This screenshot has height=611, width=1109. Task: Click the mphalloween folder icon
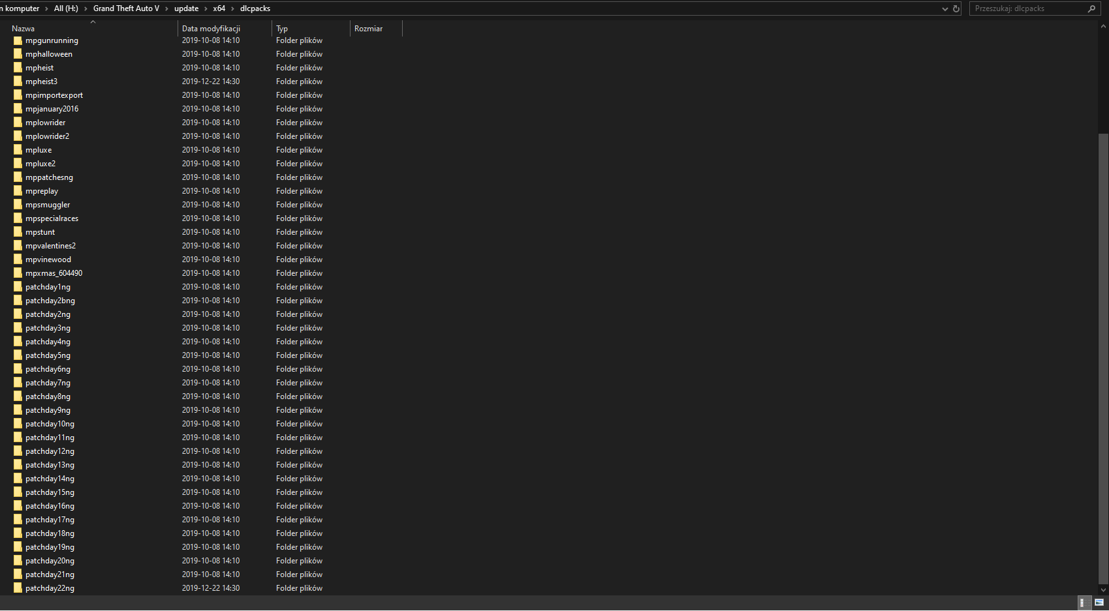click(x=18, y=54)
